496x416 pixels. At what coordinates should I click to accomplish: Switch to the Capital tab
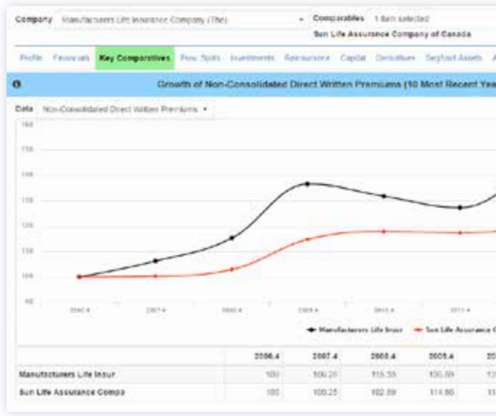click(353, 58)
